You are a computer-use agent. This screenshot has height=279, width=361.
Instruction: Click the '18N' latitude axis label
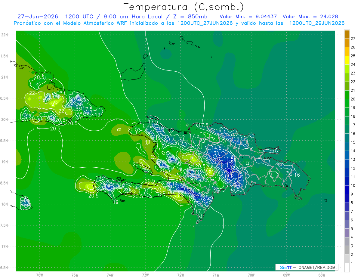click(x=5, y=204)
